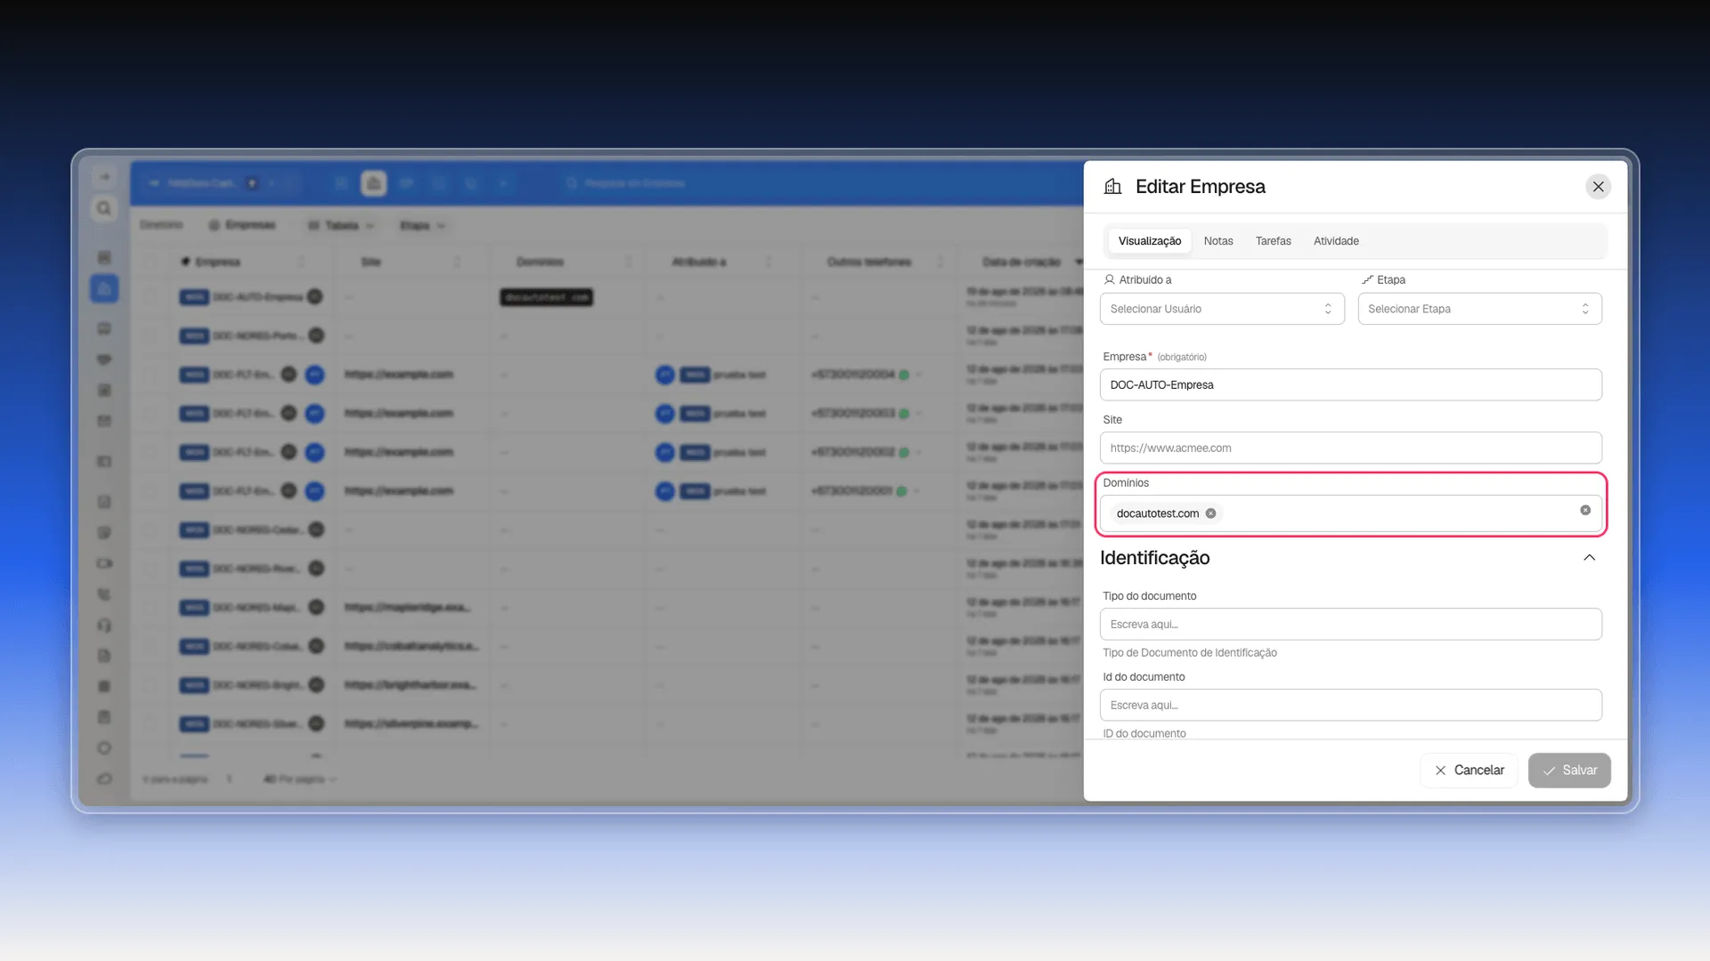Image resolution: width=1710 pixels, height=961 pixels.
Task: Open the Tabela view dropdown
Action: pyautogui.click(x=341, y=226)
